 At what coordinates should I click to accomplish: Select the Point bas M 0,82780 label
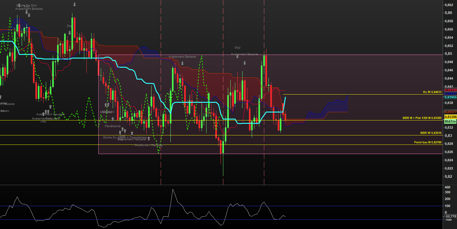tap(428, 142)
